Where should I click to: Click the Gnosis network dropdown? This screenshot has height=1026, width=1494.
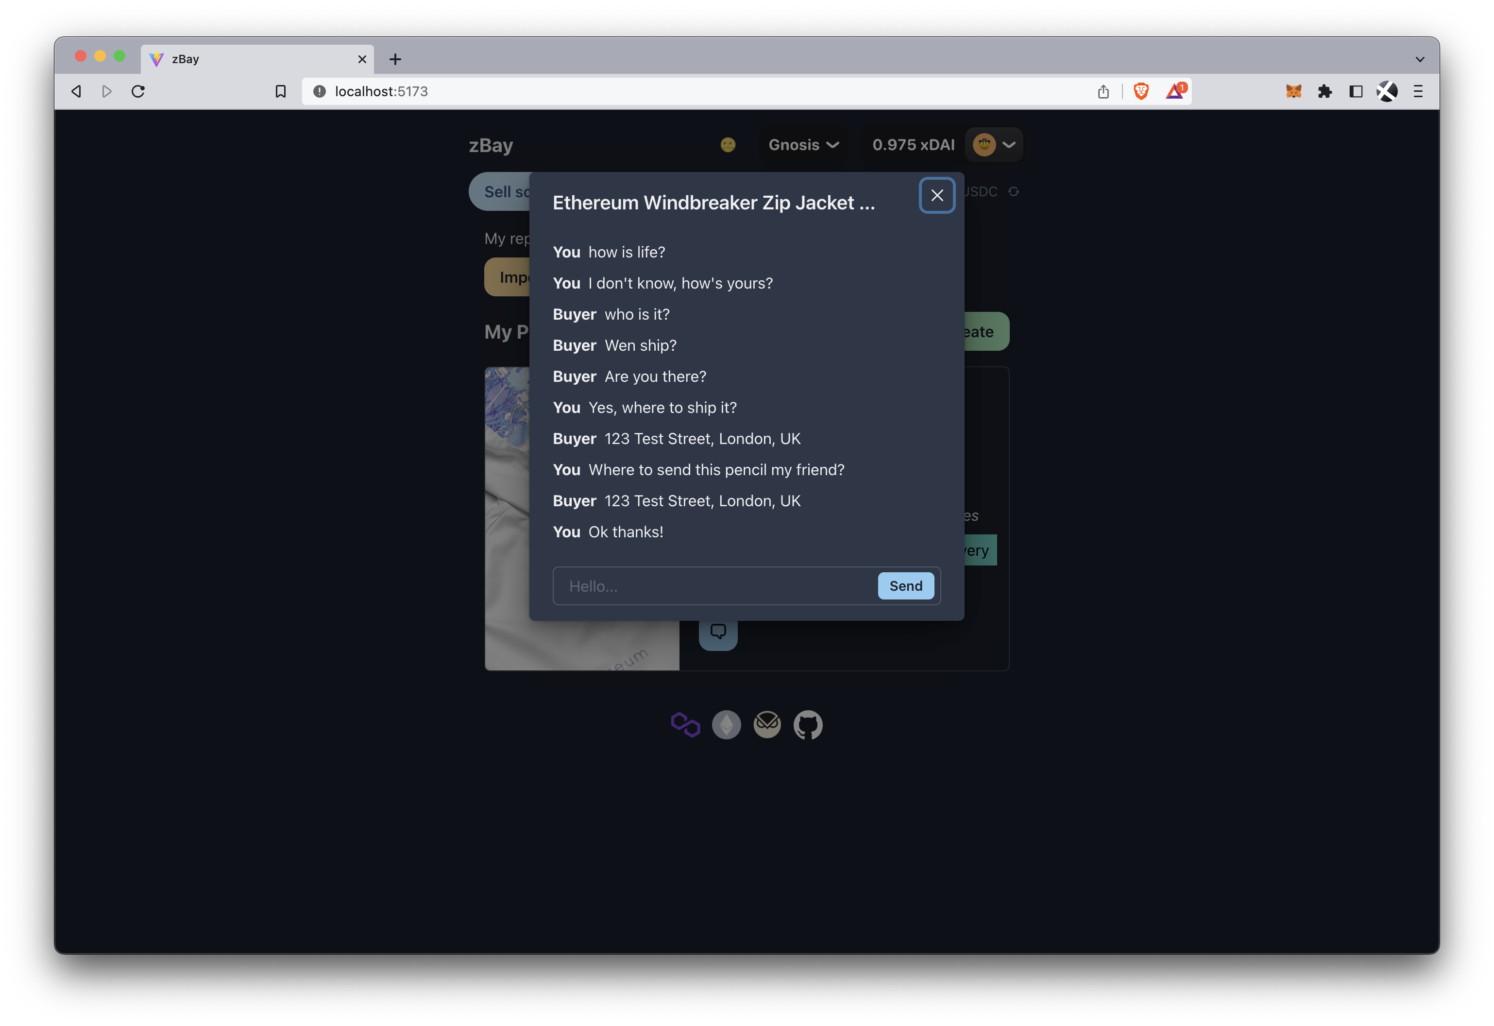pos(803,144)
